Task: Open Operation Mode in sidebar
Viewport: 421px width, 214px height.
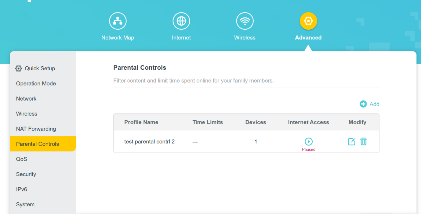Action: 36,83
